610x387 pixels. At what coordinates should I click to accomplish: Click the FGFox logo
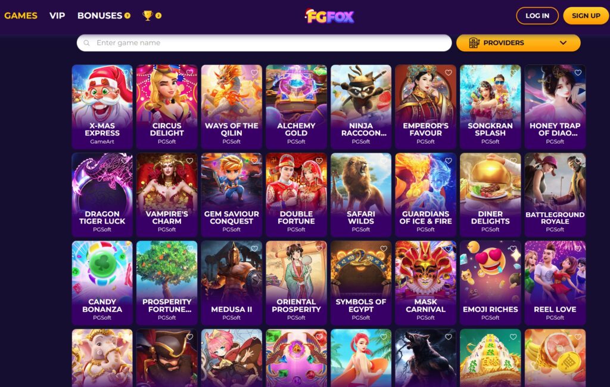(329, 16)
